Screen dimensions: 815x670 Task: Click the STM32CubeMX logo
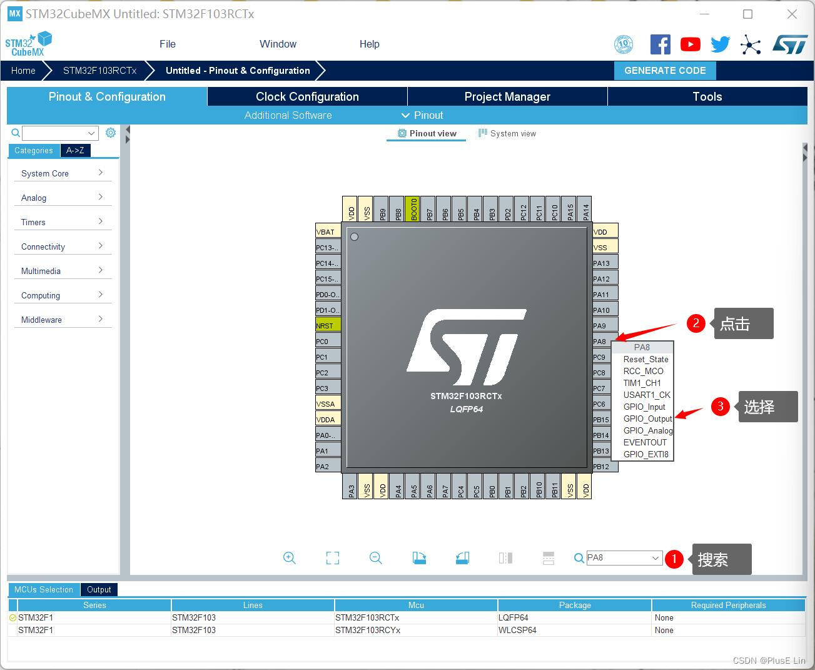click(29, 44)
